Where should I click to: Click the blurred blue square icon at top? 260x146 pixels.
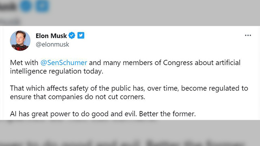point(42,6)
